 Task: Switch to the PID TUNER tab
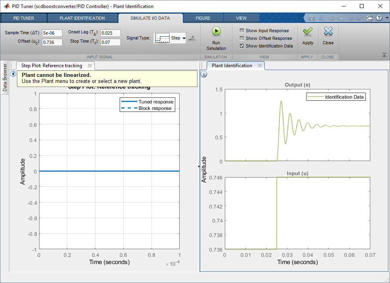(24, 18)
